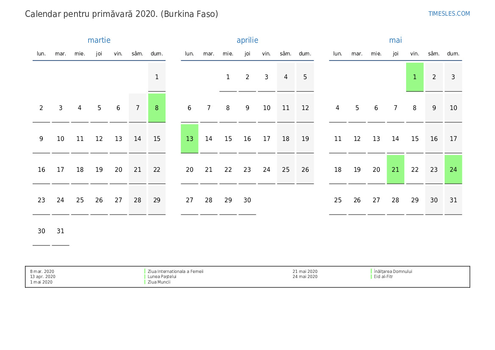The image size is (495, 350).
Task: Click 'mar.' column header under mai
Action: pos(357,54)
